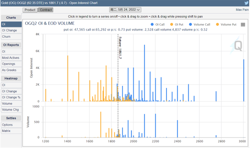Open the Max Pain link

pos(242,10)
